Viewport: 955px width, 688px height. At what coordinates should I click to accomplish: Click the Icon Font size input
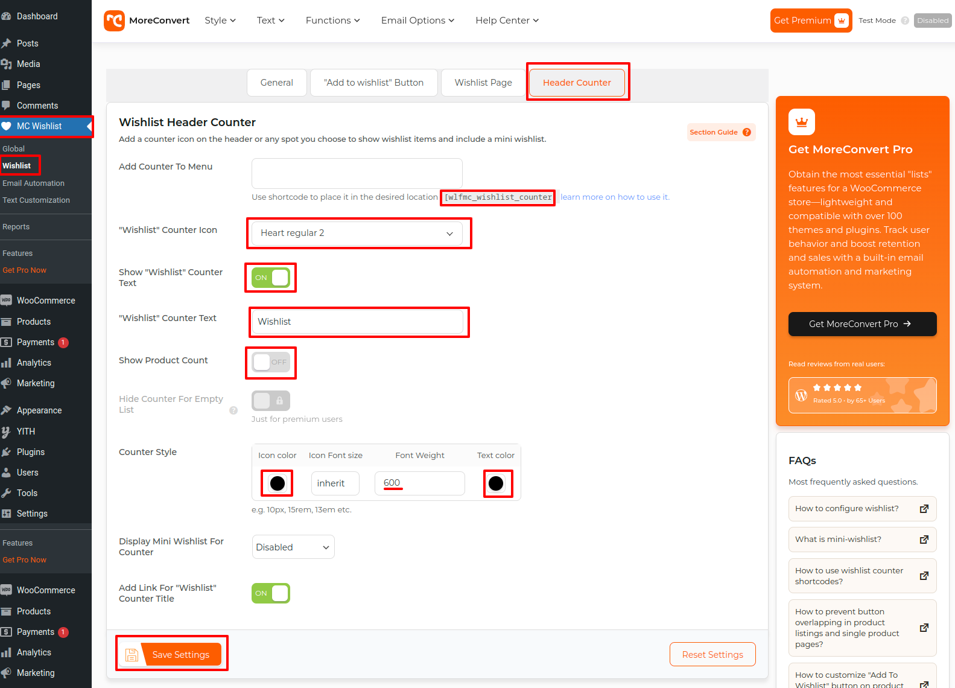[335, 483]
